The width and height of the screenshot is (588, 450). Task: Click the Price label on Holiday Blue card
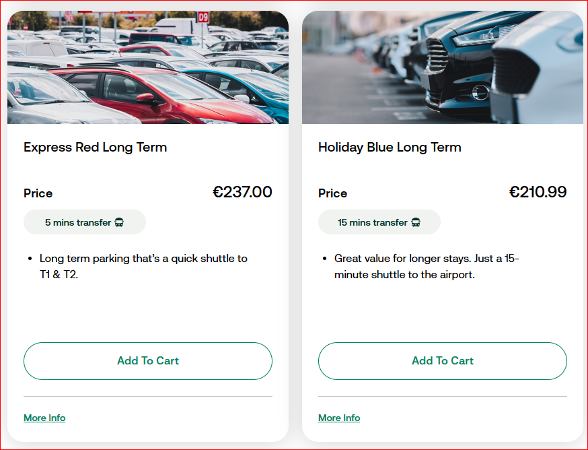(x=332, y=193)
